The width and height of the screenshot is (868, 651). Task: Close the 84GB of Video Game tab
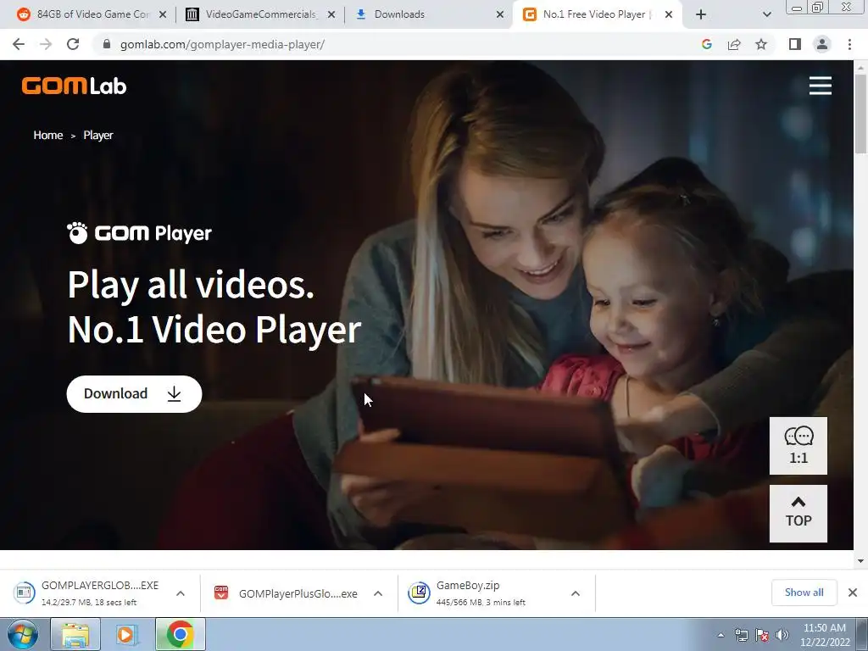163,14
